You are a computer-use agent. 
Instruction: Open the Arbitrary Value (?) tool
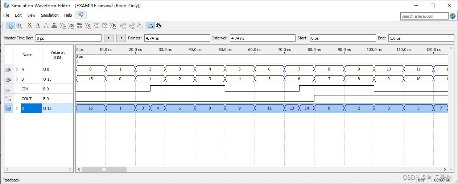pyautogui.click(x=104, y=26)
